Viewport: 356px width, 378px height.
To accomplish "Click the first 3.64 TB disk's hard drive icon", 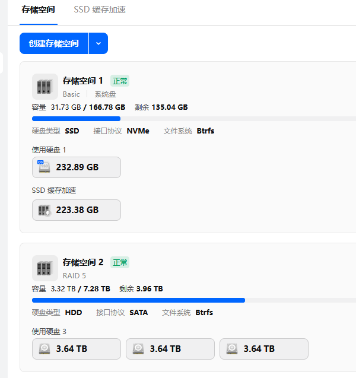I will click(44, 349).
